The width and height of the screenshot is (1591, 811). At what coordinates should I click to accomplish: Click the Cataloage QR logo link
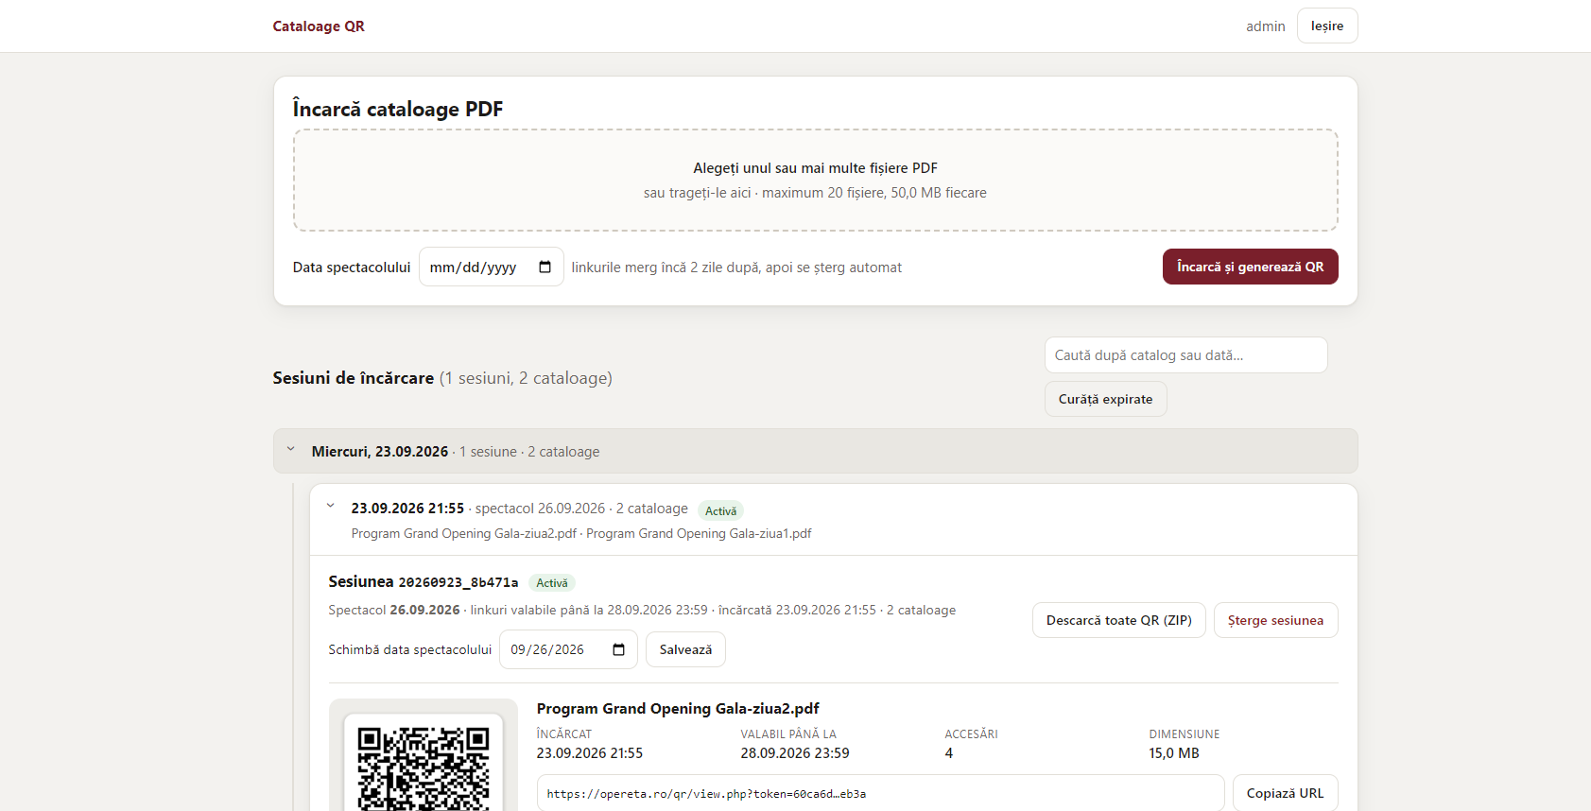pyautogui.click(x=319, y=26)
